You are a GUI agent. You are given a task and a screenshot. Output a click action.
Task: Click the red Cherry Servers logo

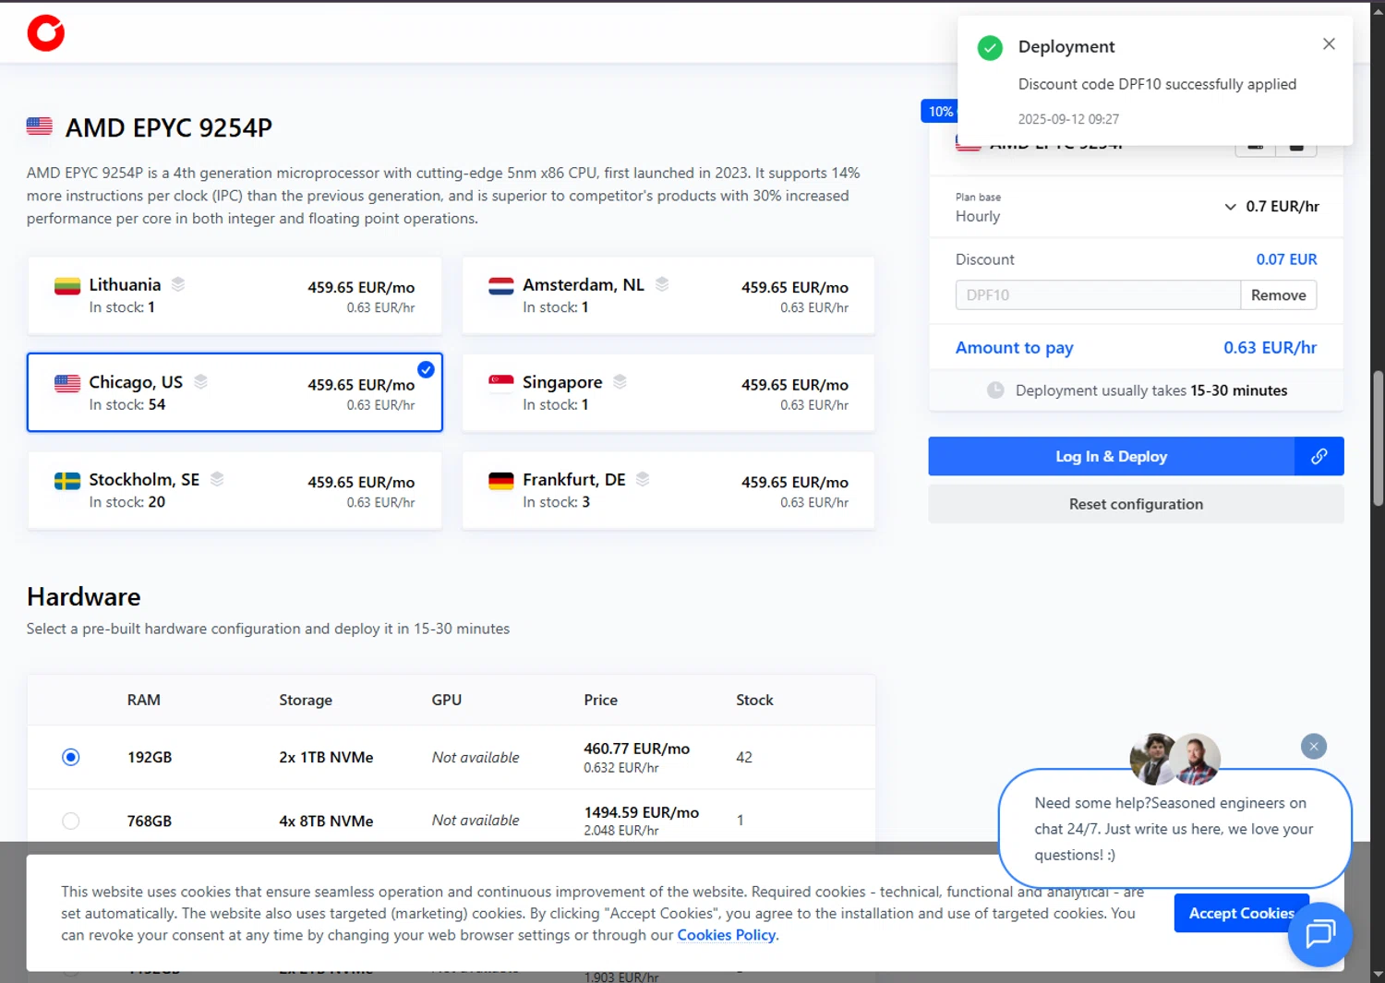click(45, 33)
